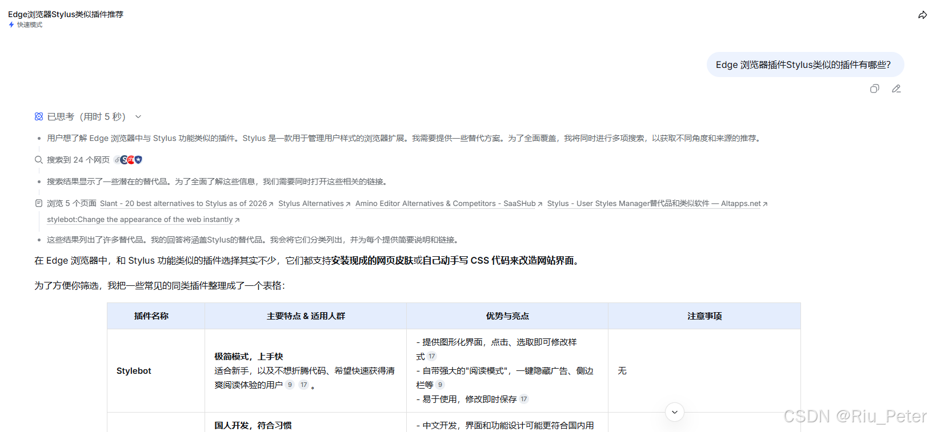This screenshot has height=432, width=929.
Task: Click the 注意事项 table header
Action: pos(704,316)
